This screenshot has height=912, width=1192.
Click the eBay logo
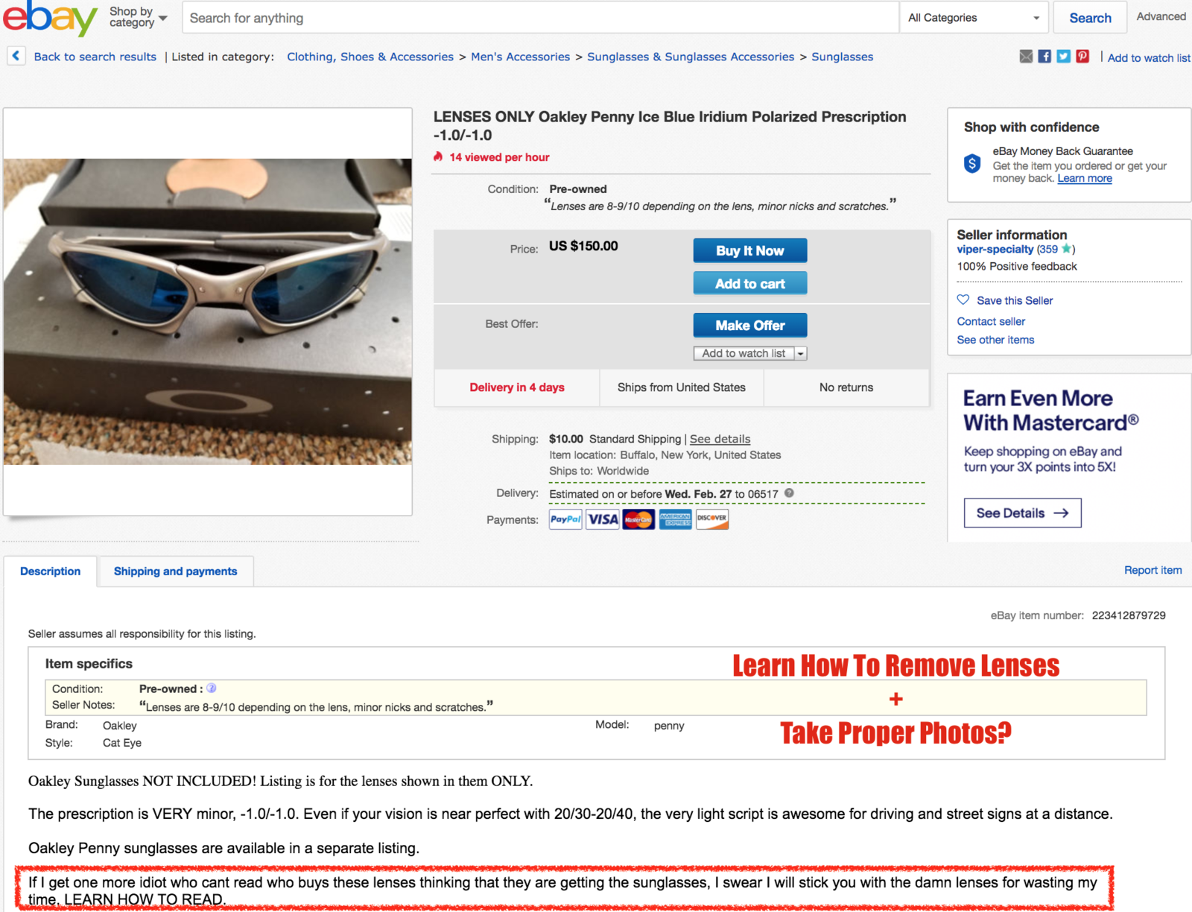pyautogui.click(x=50, y=18)
